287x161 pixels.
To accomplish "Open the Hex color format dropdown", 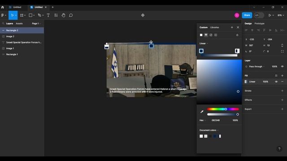I will tap(202, 120).
